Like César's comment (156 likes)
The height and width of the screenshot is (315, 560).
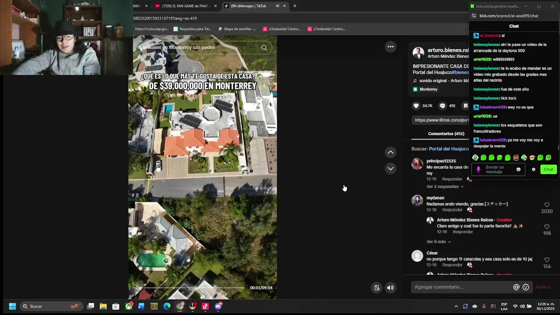pyautogui.click(x=546, y=260)
